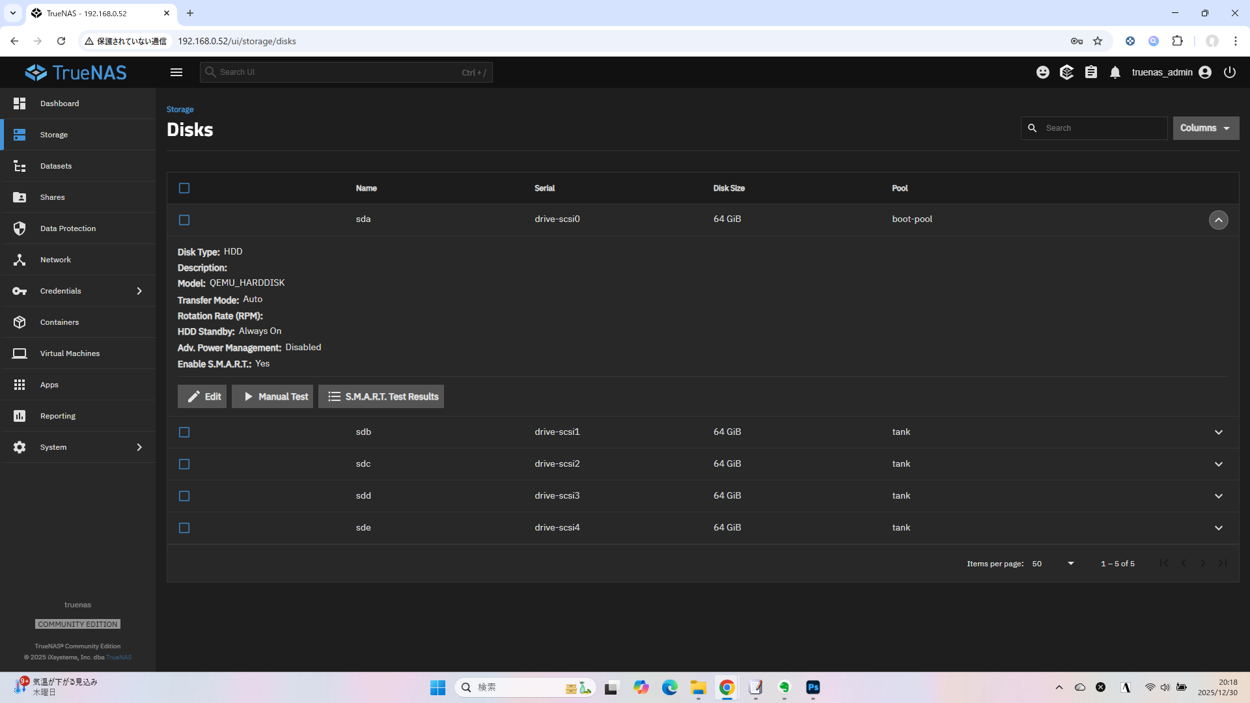Open the TrueCommand status icon

(x=1066, y=72)
